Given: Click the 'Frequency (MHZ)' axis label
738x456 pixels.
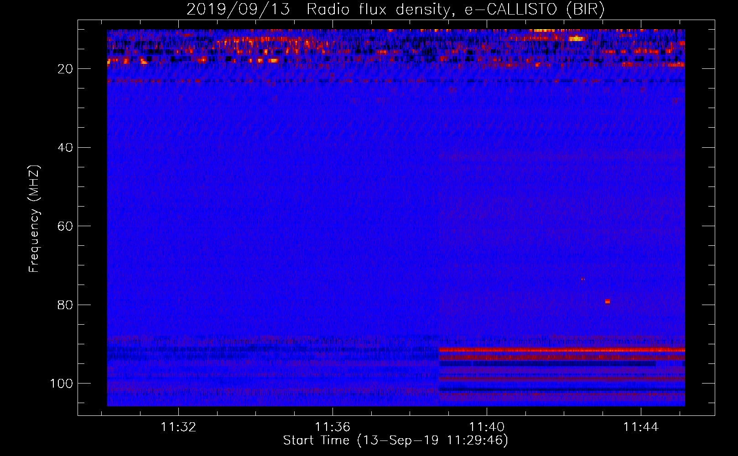Looking at the screenshot, I should [35, 218].
